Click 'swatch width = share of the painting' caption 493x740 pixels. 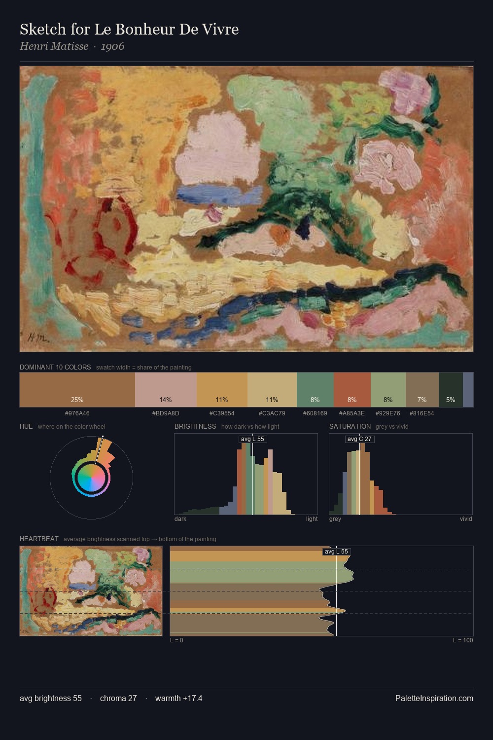144,368
